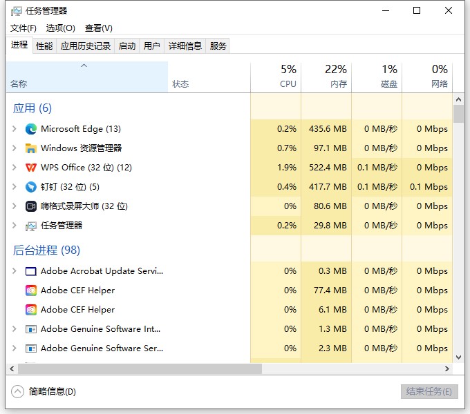Click the WPS Office process icon
The height and width of the screenshot is (414, 470).
31,168
